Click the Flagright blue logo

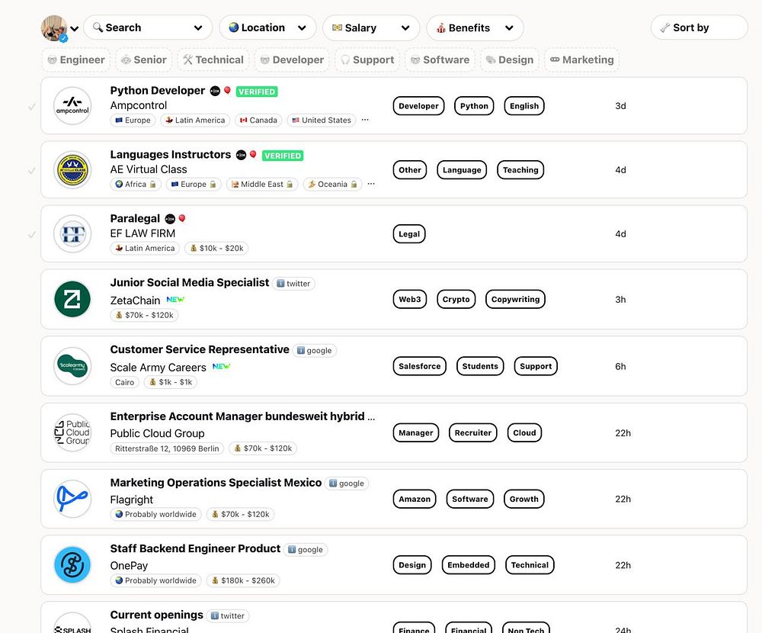point(72,499)
